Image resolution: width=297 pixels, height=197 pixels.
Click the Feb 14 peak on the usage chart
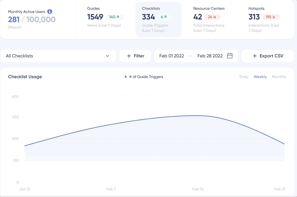click(198, 115)
